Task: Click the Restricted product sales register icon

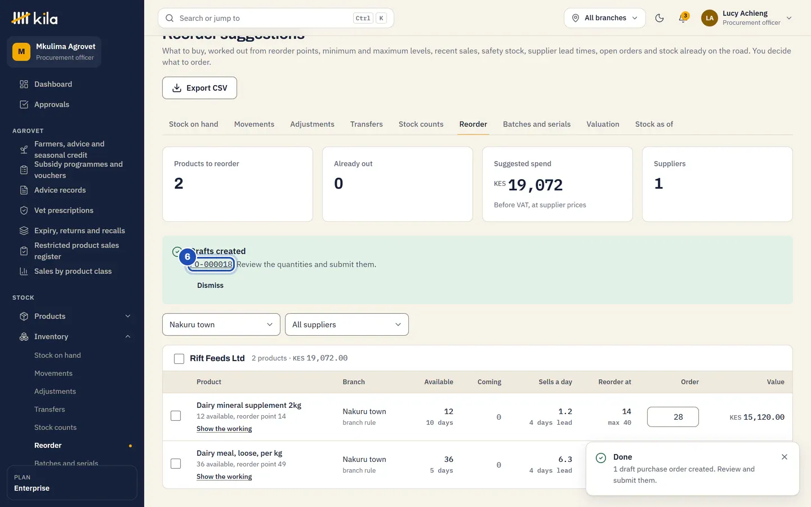Action: click(24, 251)
